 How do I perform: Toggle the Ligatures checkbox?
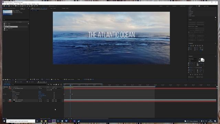(x=189, y=77)
